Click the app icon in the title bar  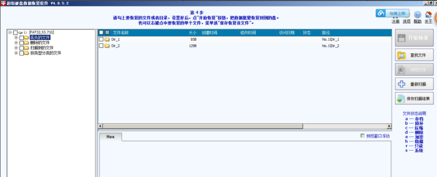coord(3,3)
